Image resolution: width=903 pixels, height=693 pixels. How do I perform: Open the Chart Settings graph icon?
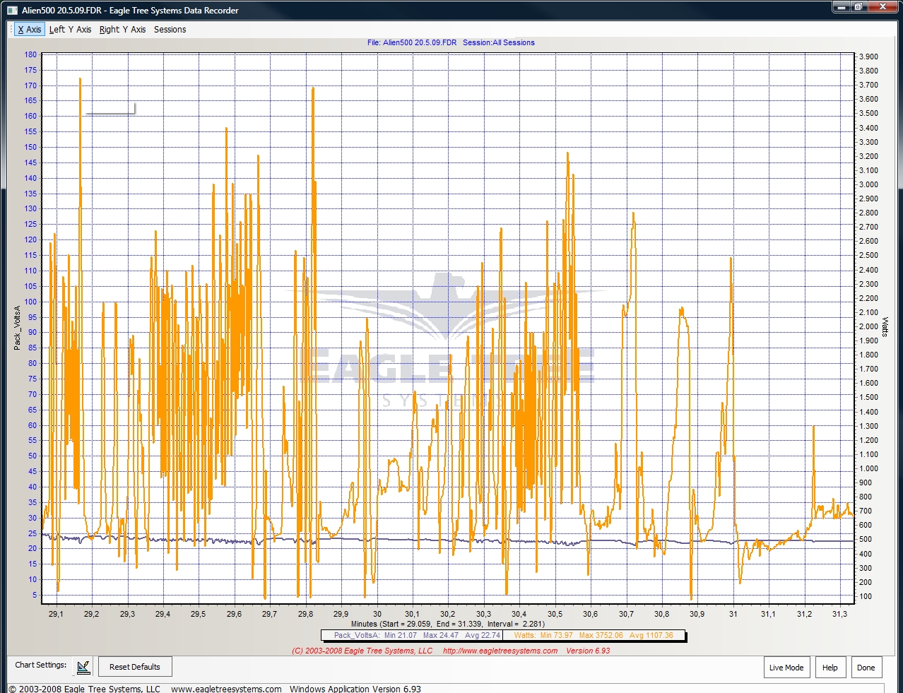[83, 666]
